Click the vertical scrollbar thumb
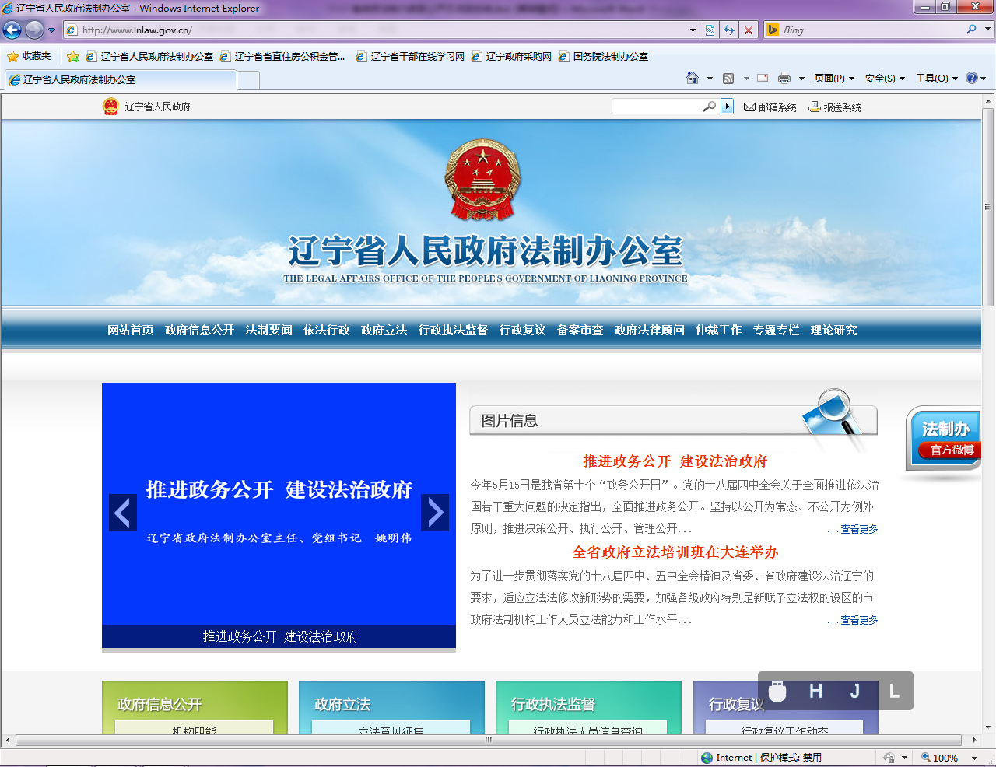 pyautogui.click(x=987, y=206)
